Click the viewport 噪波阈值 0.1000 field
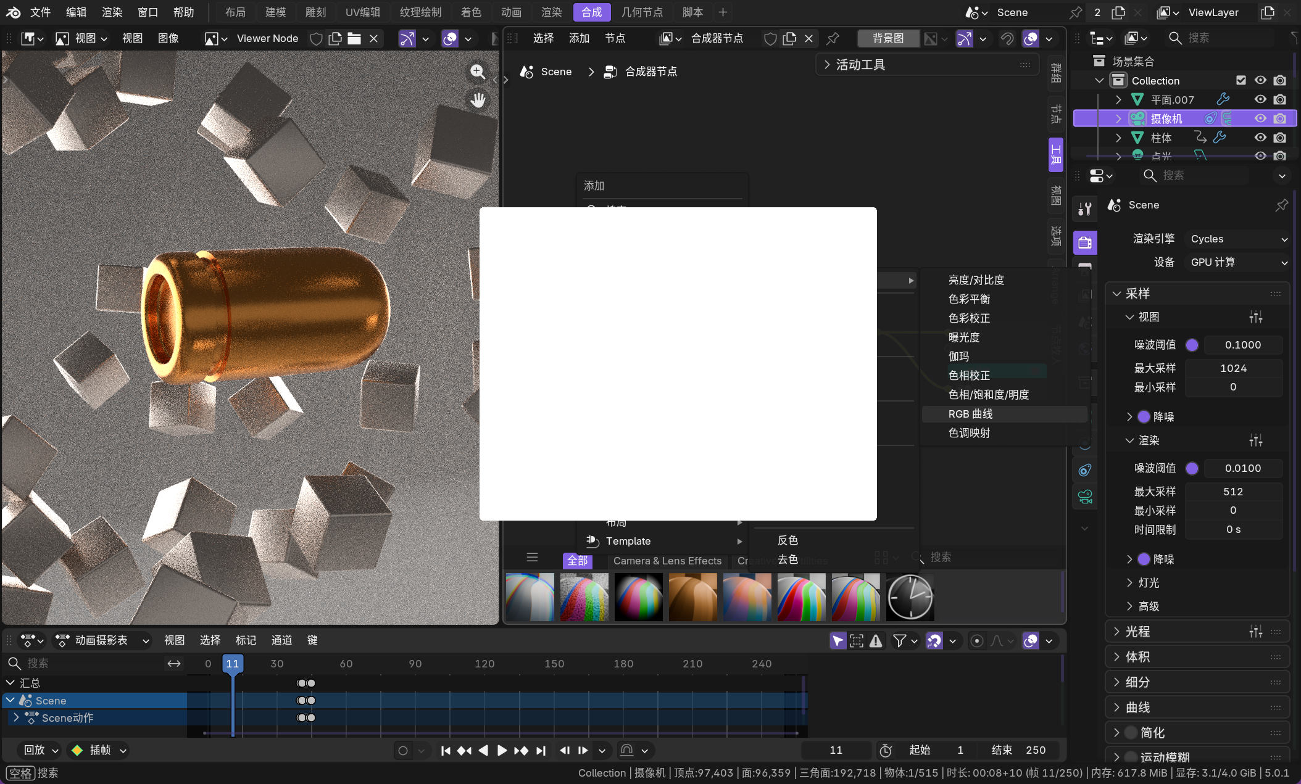This screenshot has width=1301, height=784. coord(1242,345)
